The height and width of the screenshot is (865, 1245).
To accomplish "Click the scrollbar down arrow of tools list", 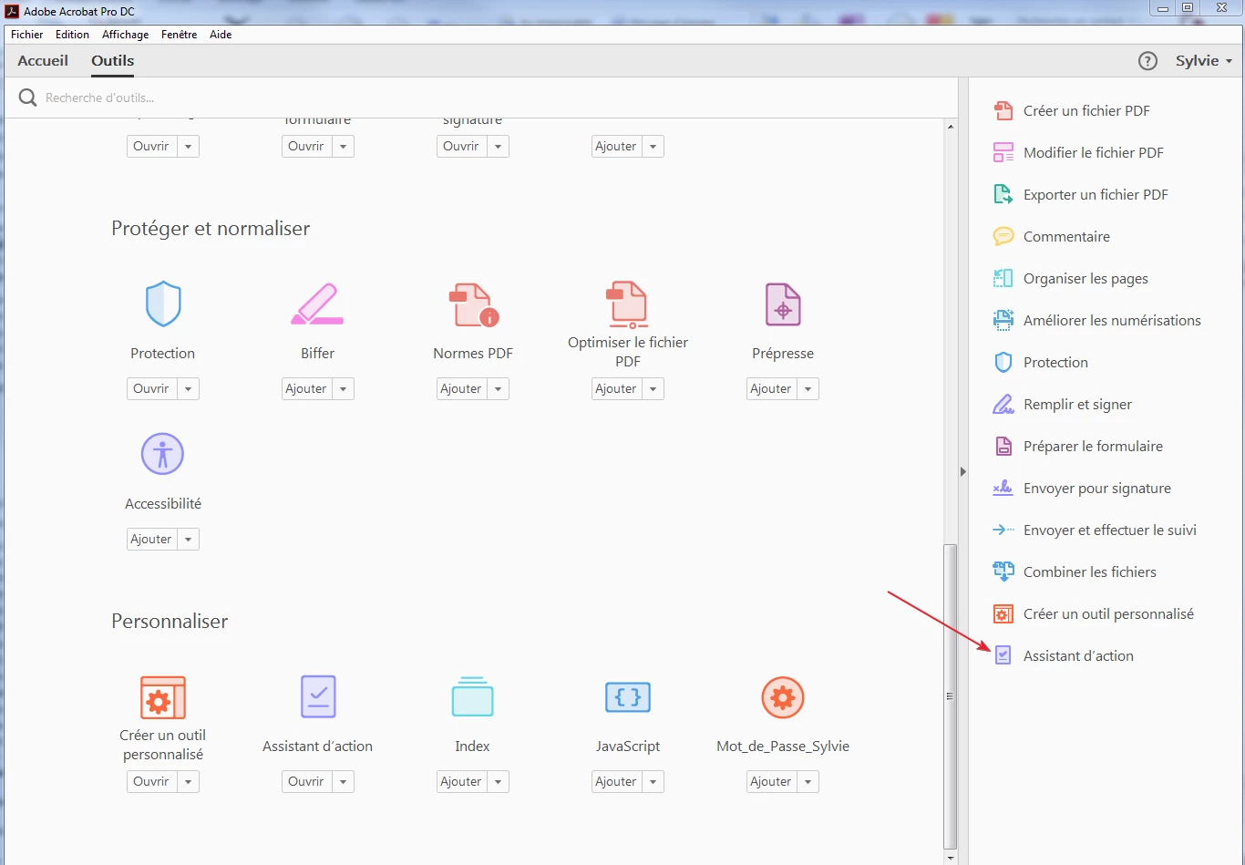I will [x=951, y=857].
